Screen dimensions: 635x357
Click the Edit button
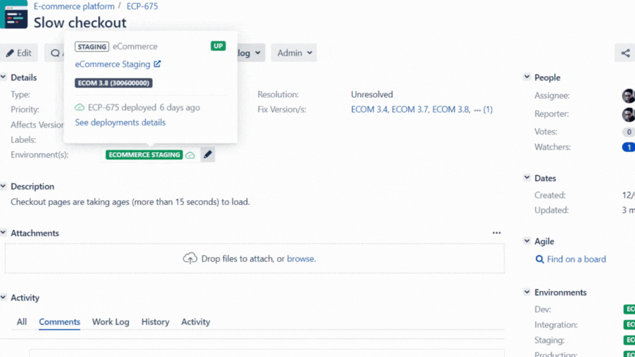[x=19, y=53]
